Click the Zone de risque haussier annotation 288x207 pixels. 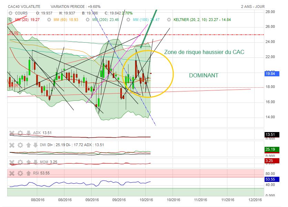click(x=204, y=52)
